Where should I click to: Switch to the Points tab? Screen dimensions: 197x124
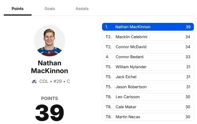pos(18,9)
